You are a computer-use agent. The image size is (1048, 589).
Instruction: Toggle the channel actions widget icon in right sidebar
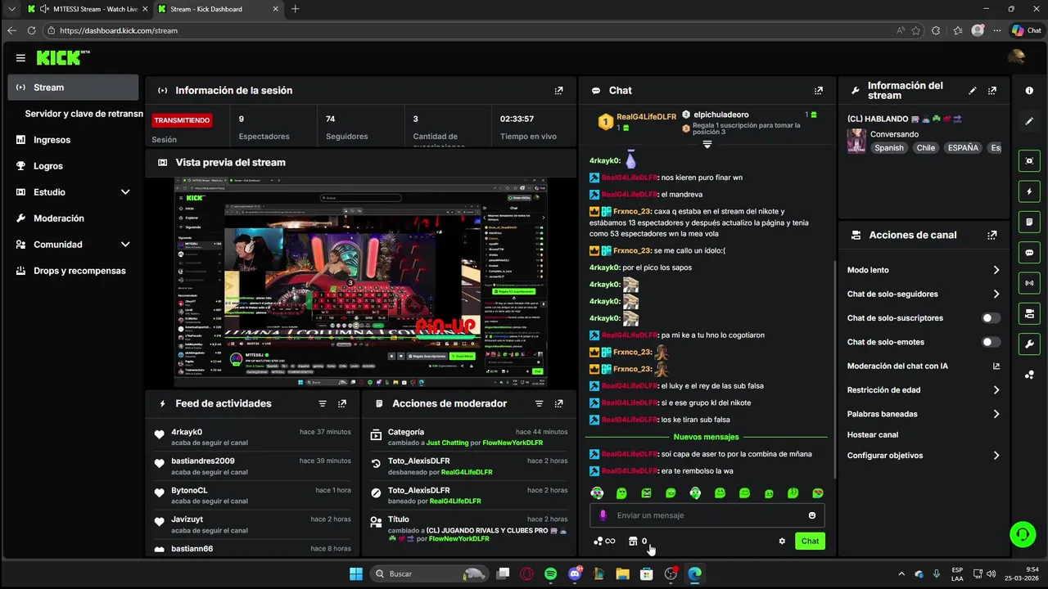tap(1029, 313)
